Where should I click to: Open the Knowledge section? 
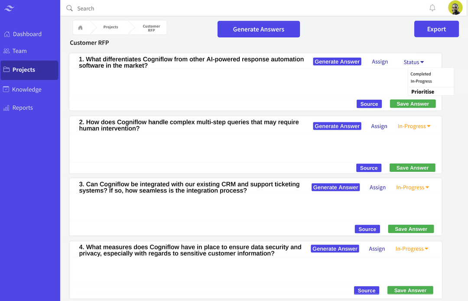click(x=29, y=89)
